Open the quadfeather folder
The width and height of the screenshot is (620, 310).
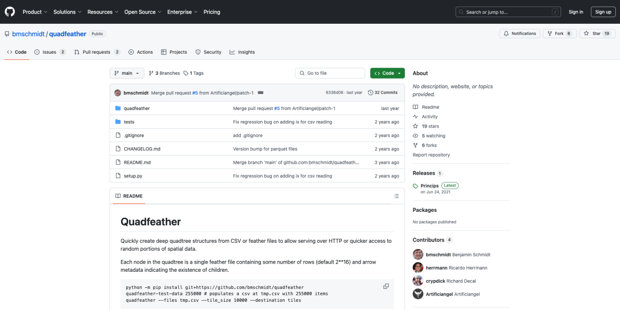coord(136,109)
